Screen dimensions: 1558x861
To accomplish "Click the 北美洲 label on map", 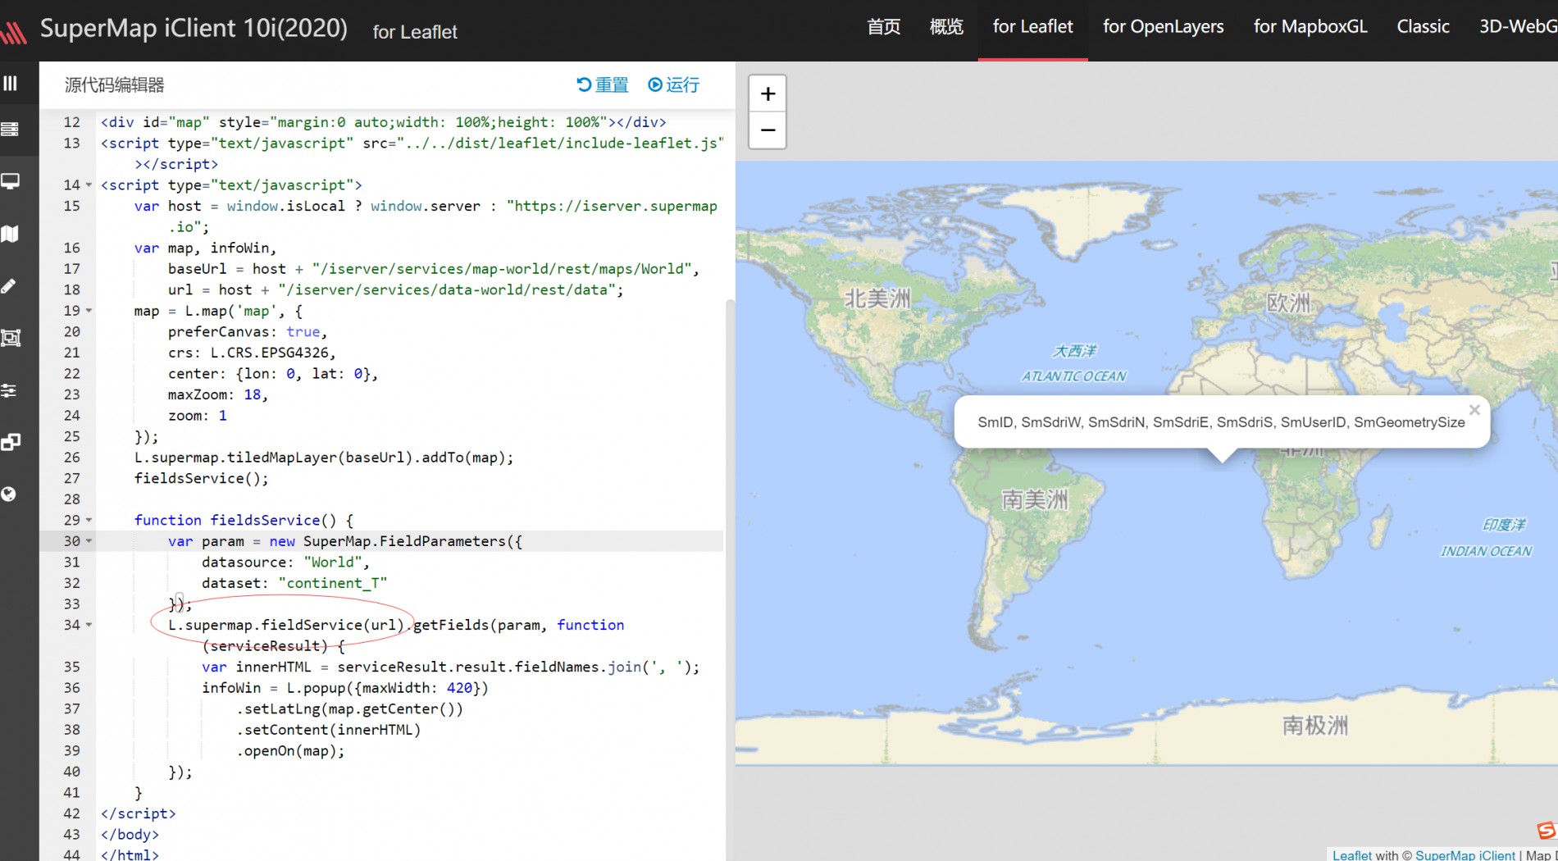I will [877, 298].
